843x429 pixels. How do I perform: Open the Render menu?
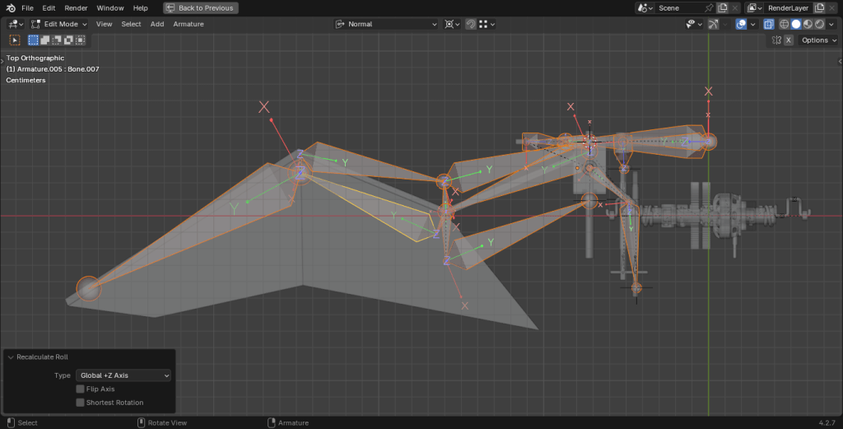76,7
